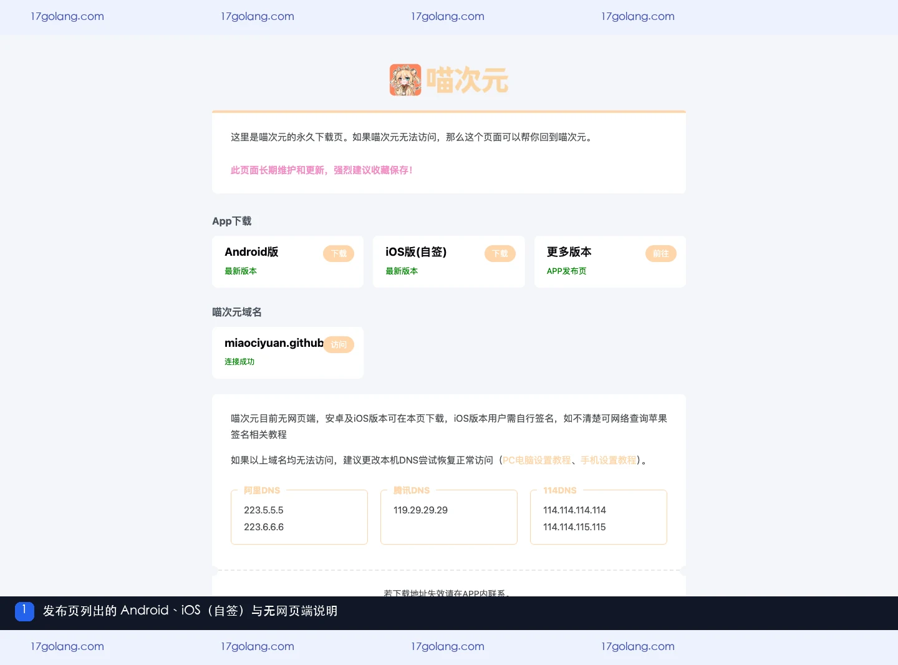Viewport: 898px width, 665px height.
Task: Open the 手机设置教程 link
Action: point(609,460)
